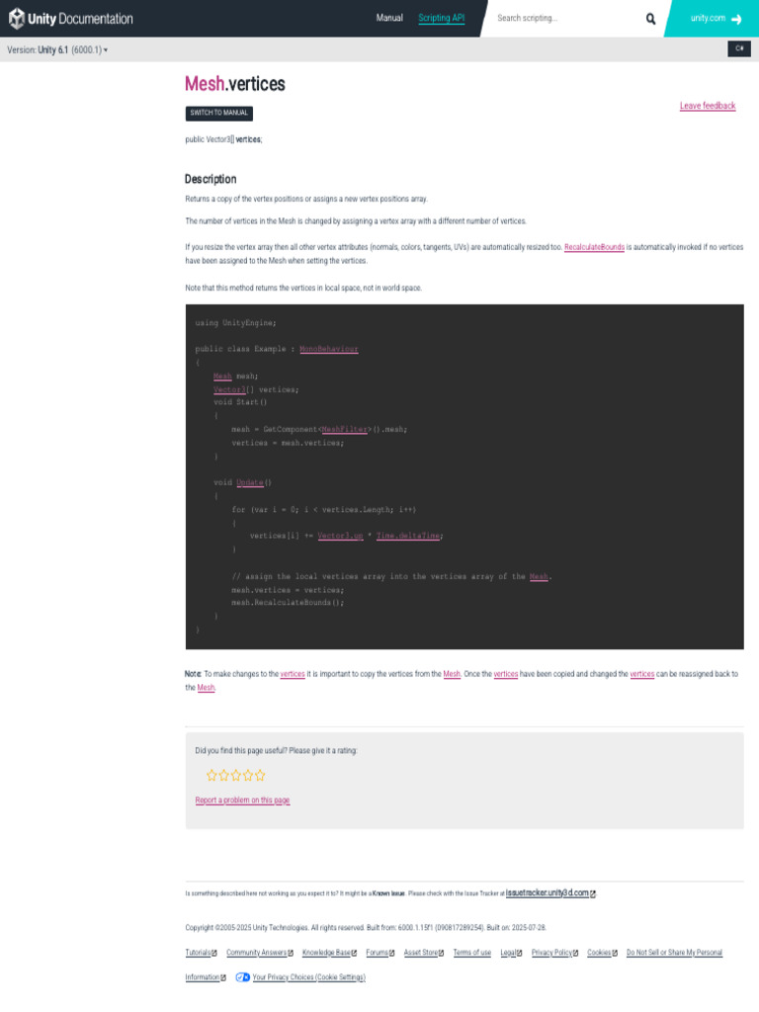
Task: Open the Tutorials footer link
Action: 202,954
